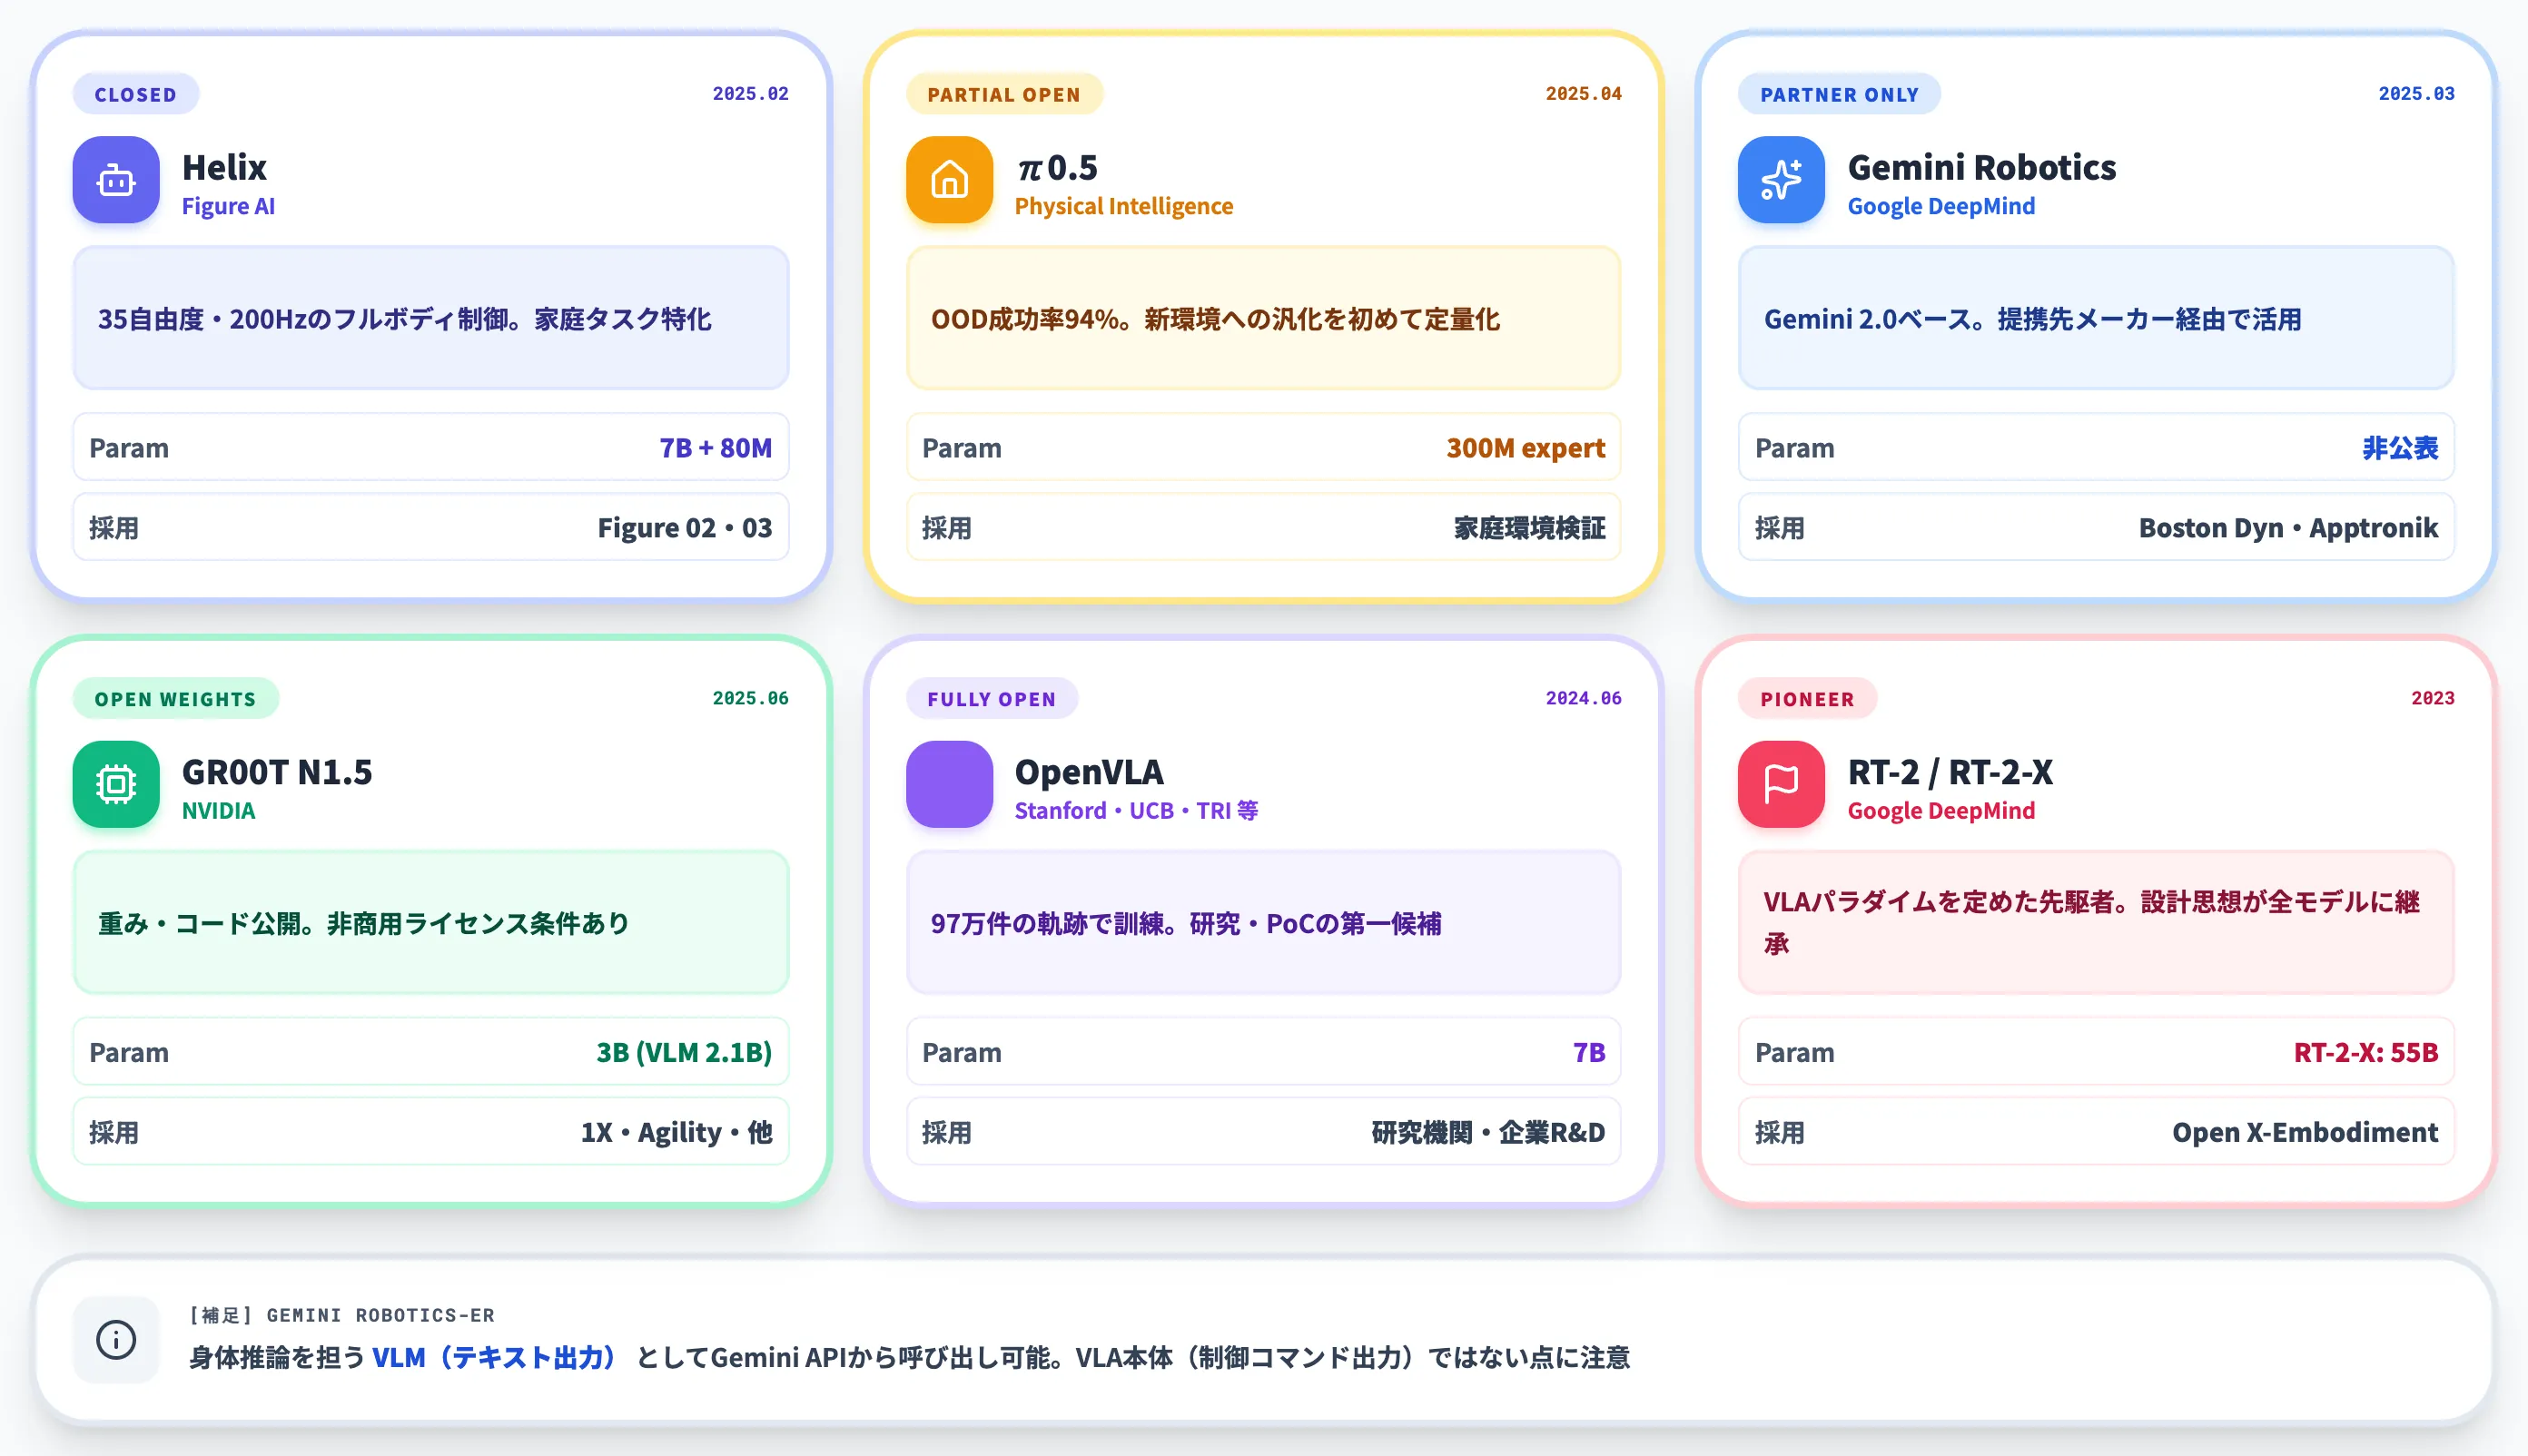Select the PIONEER status badge
The width and height of the screenshot is (2528, 1456).
click(x=1807, y=699)
